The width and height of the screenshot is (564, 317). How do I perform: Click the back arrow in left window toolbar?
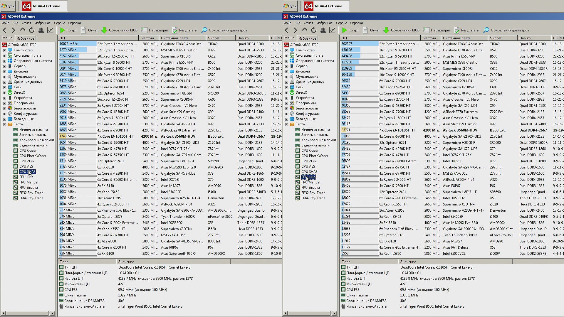click(x=4, y=30)
